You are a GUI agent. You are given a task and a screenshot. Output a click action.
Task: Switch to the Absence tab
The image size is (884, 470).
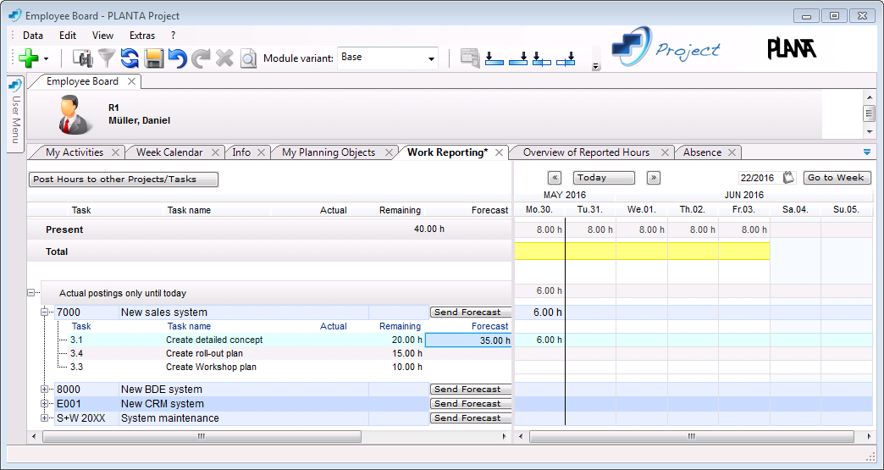[x=702, y=152]
